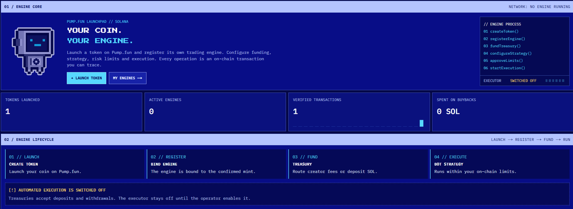Click the VERIFIED TRANSACTIONS label
573x209 pixels.
click(x=317, y=100)
